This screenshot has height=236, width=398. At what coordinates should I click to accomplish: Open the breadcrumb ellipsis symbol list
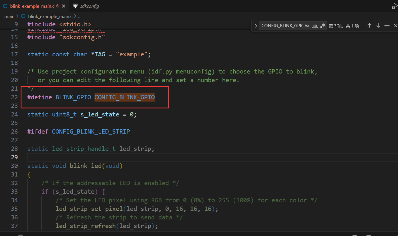80,17
